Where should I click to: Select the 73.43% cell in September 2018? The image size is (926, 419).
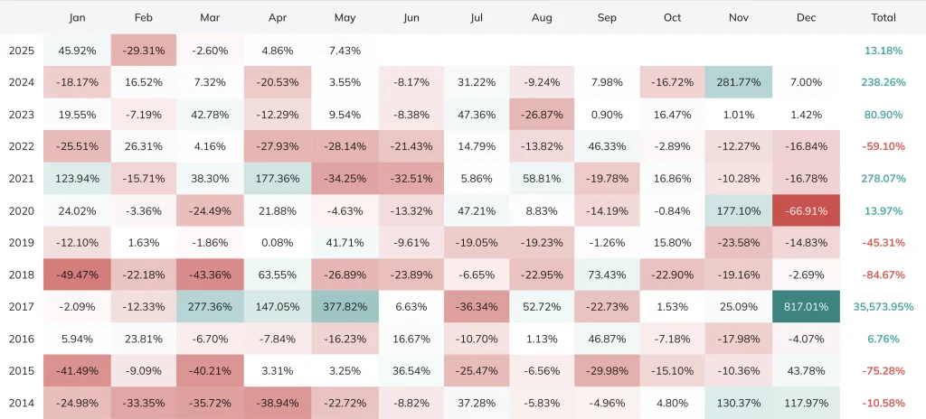608,275
